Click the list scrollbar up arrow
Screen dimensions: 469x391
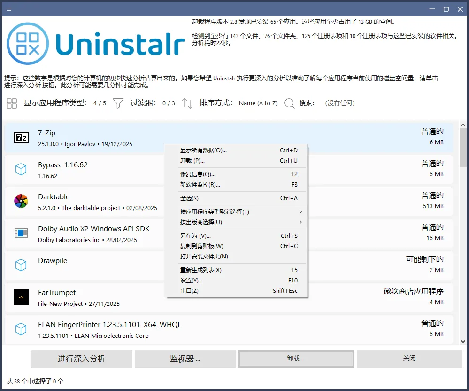coord(463,125)
